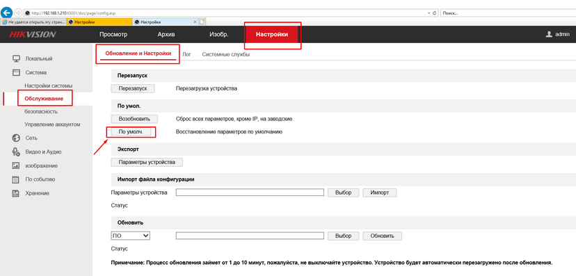Click the 'По умолч.' button
The width and height of the screenshot is (576, 276).
tap(131, 131)
